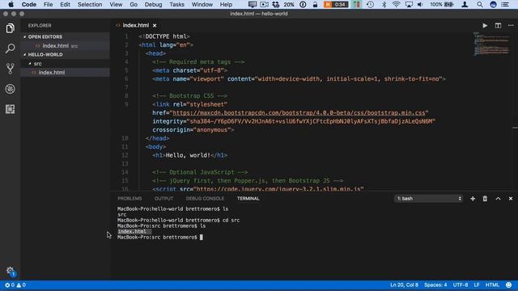Click Ln 20, Col 8 in status bar
518x291 pixels.
pos(404,285)
